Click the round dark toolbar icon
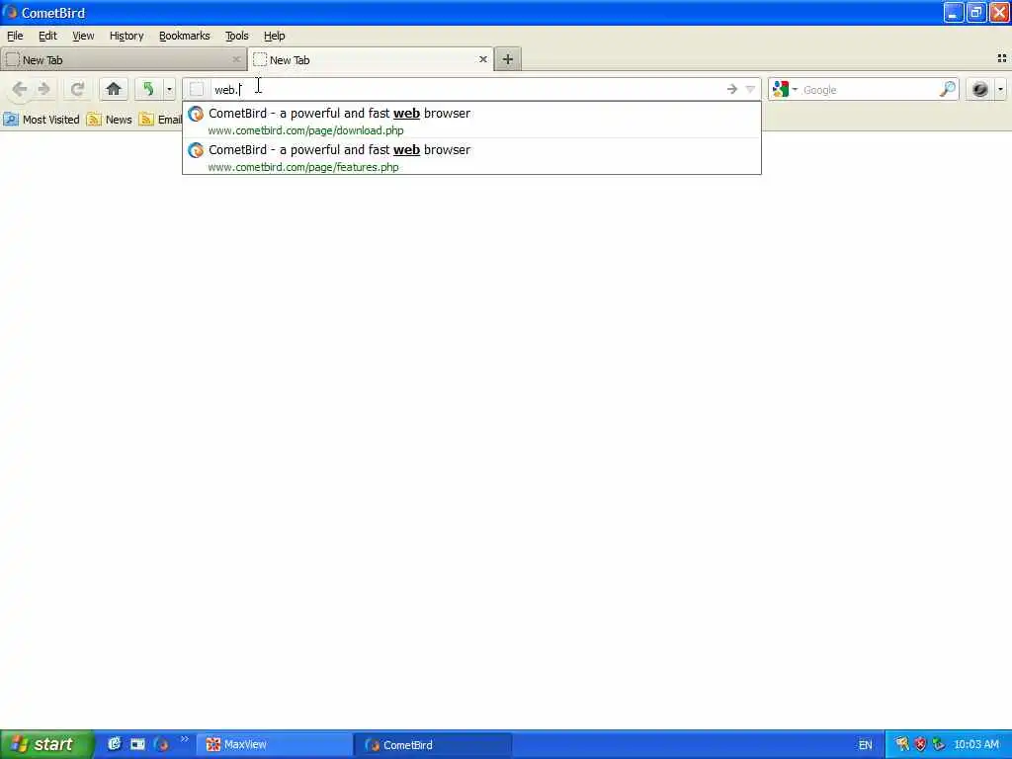 click(x=979, y=89)
